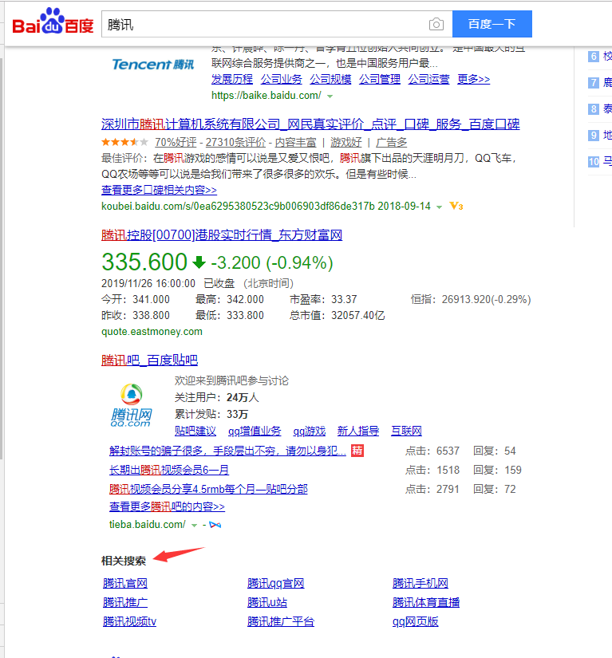The image size is (612, 658).
Task: Click the V3 credibility badge icon
Action: point(456,206)
